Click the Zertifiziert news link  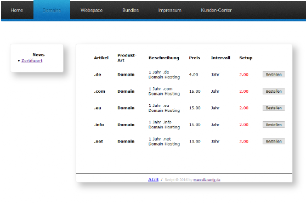pyautogui.click(x=32, y=60)
